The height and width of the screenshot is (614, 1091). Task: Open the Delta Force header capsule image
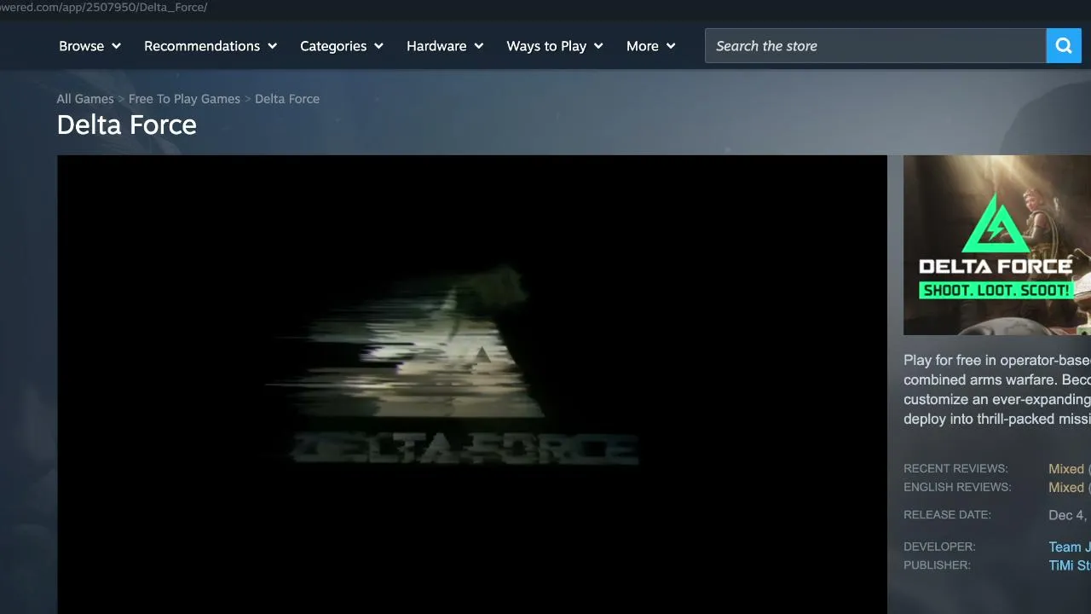(997, 245)
